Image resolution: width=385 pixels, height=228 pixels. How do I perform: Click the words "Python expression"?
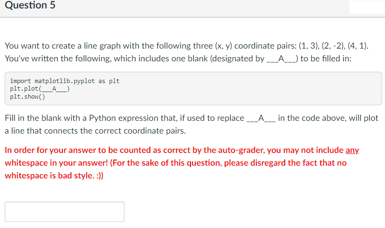[x=123, y=118]
